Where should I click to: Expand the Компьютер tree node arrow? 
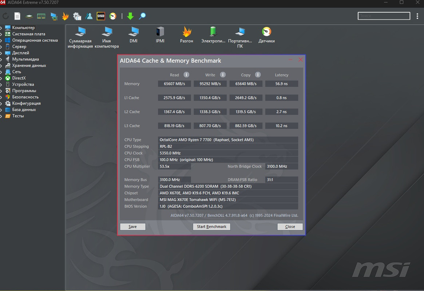pyautogui.click(x=1, y=28)
